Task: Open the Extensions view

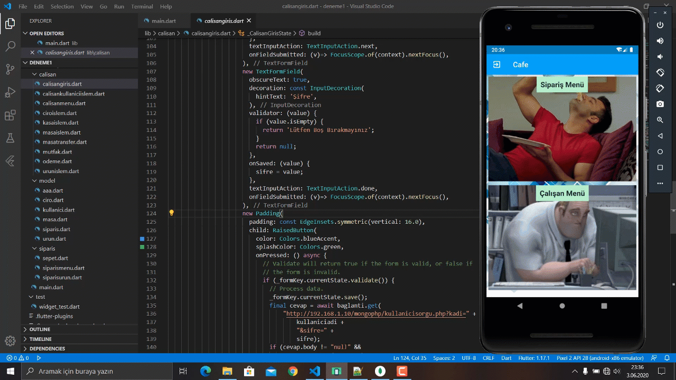Action: [10, 116]
